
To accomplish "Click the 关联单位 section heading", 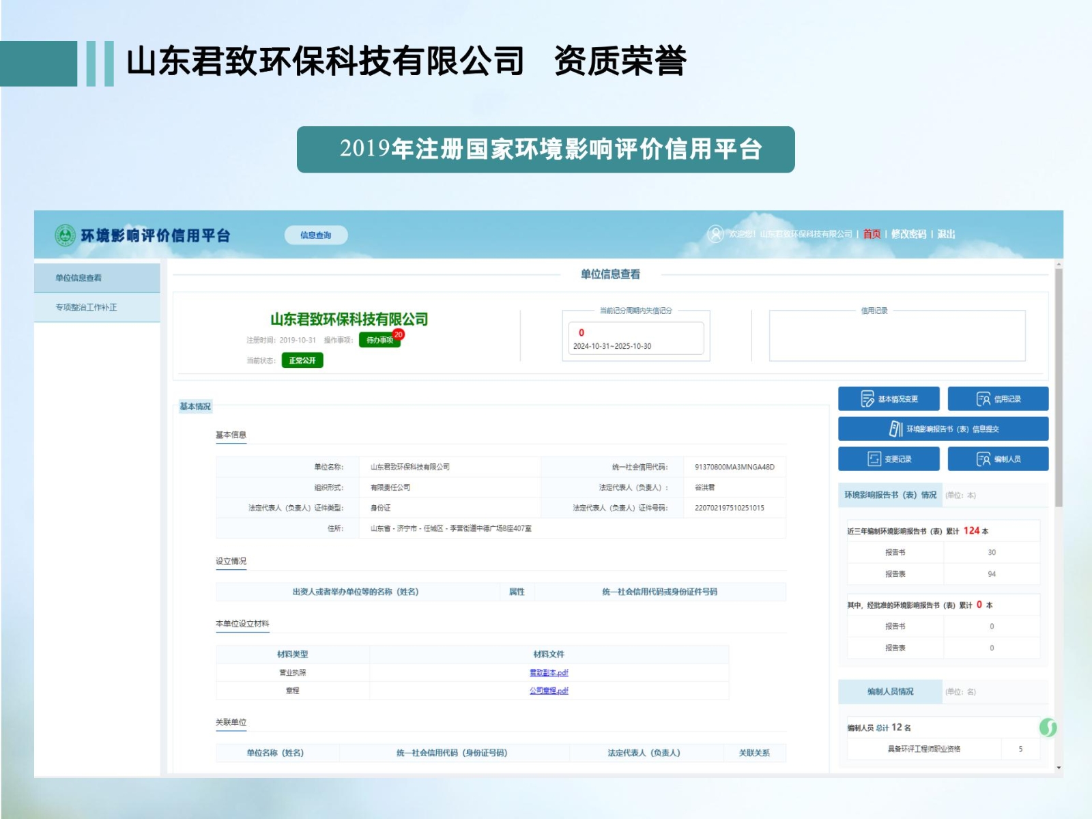I will 231,722.
